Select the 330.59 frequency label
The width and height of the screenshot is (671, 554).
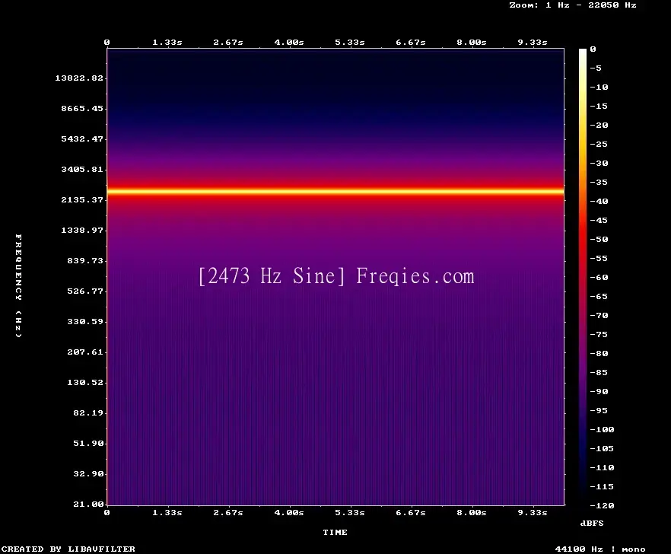[85, 321]
